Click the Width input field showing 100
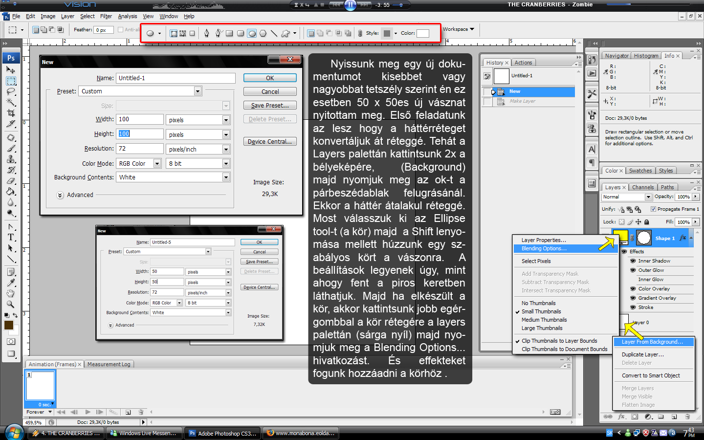704x440 pixels. coord(140,119)
